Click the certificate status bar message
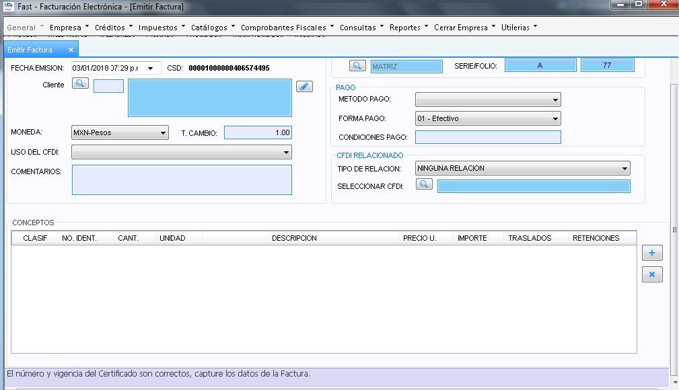This screenshot has height=390, width=679. coord(159,374)
